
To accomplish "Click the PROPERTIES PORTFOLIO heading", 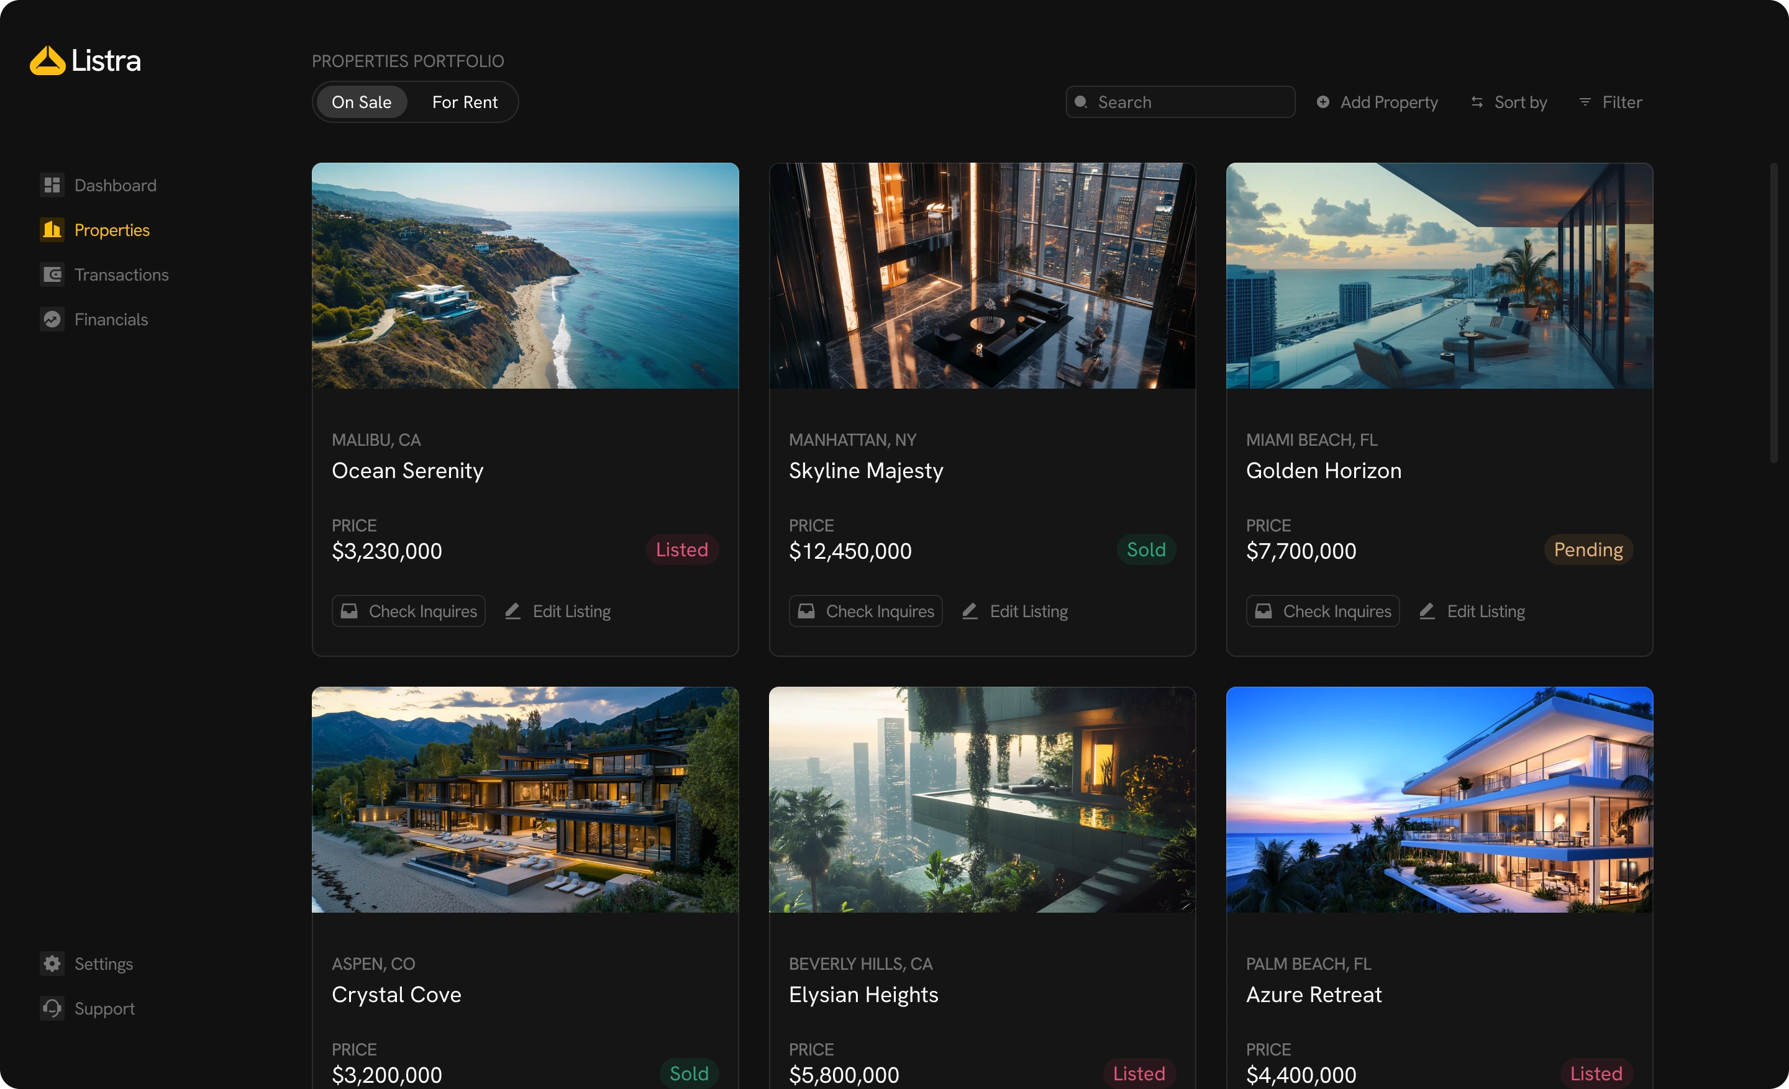I will 408,61.
